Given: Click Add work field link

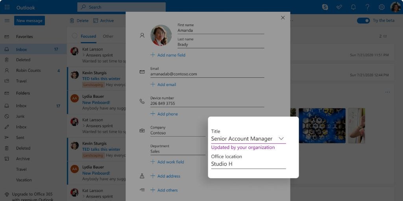Looking at the screenshot, I should coord(167,162).
